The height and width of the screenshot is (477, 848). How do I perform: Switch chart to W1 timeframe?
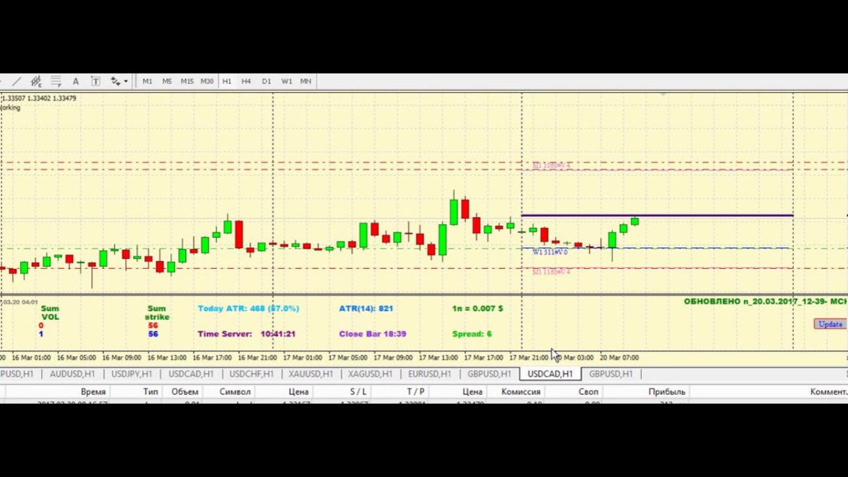[286, 81]
